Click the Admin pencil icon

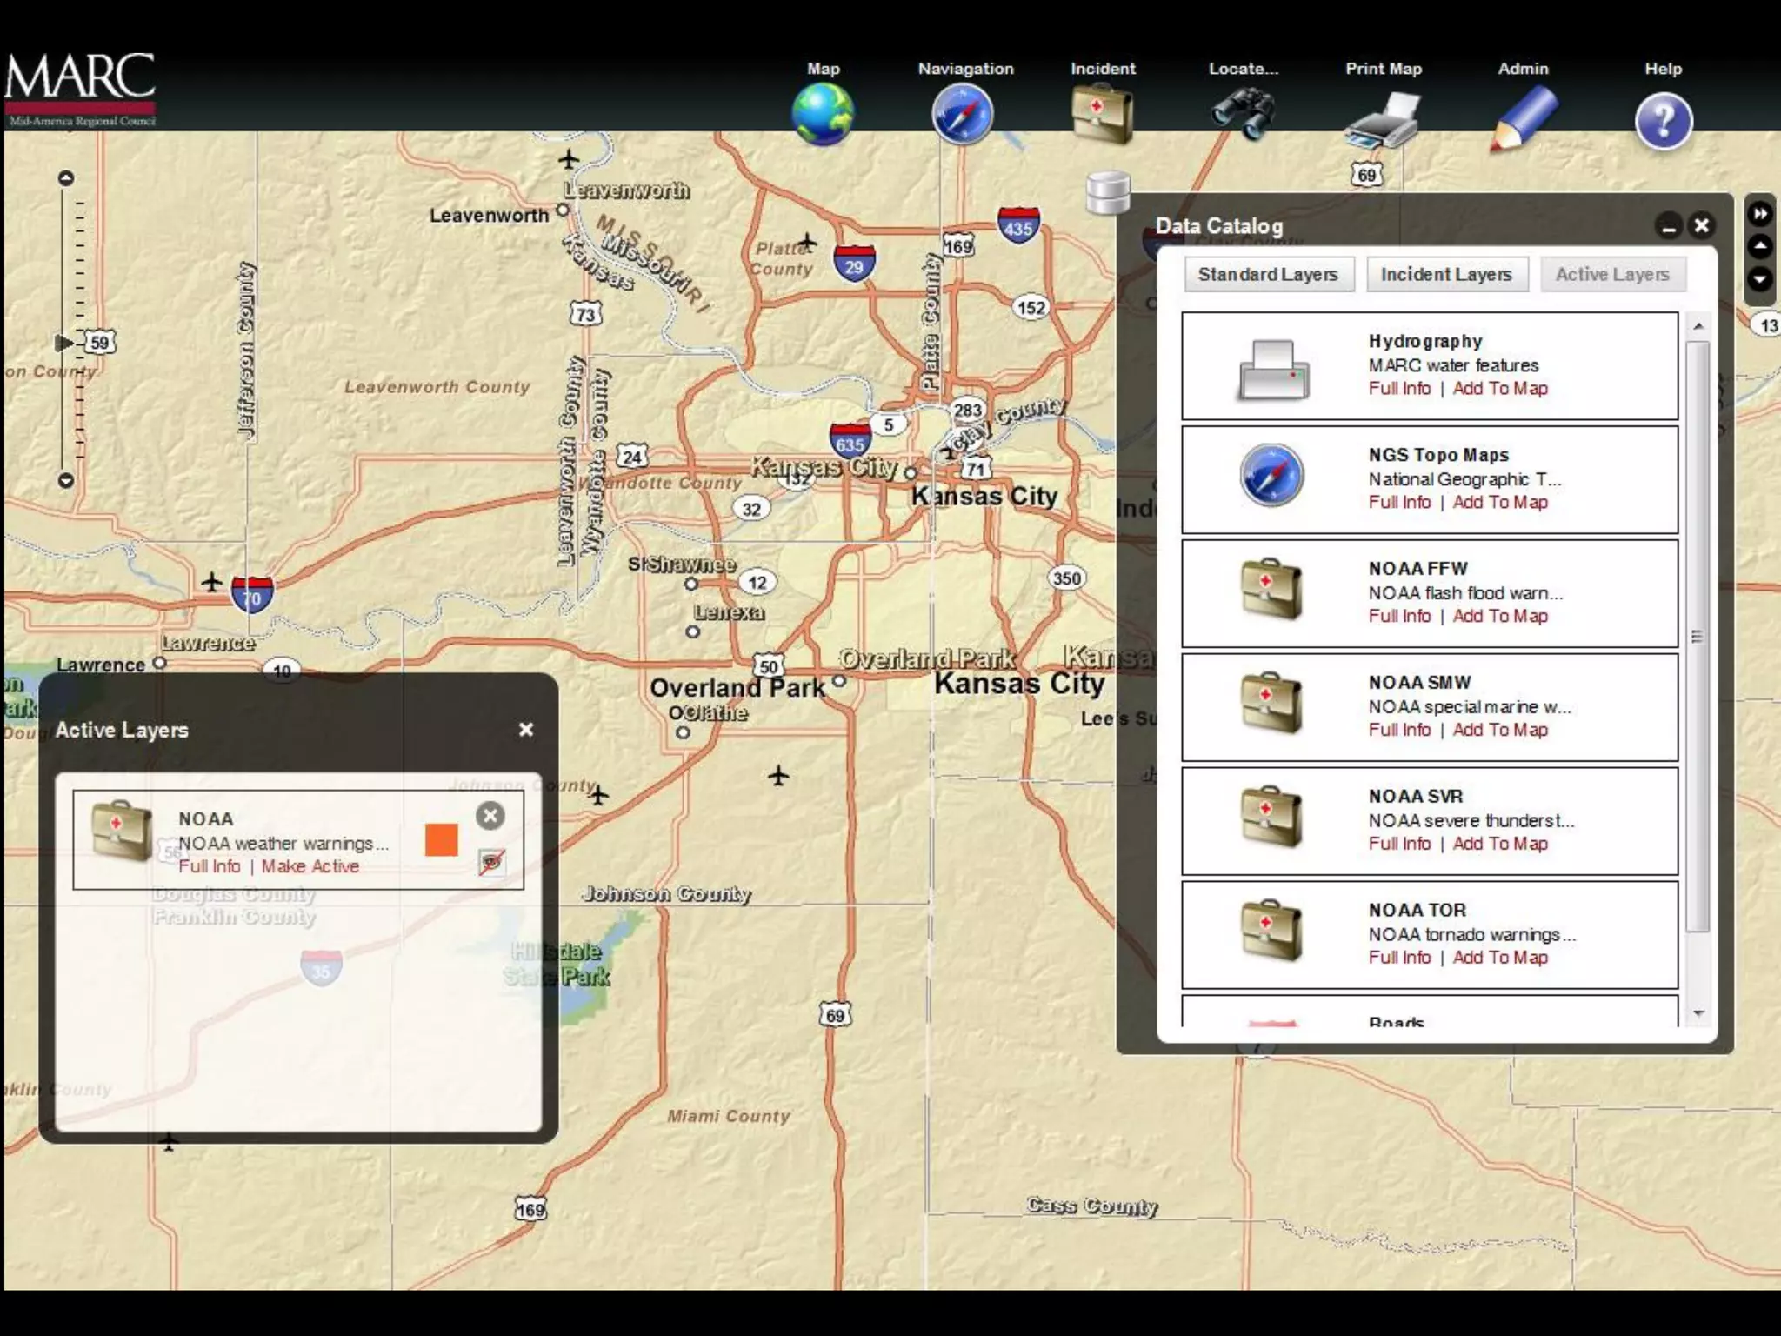pos(1524,118)
